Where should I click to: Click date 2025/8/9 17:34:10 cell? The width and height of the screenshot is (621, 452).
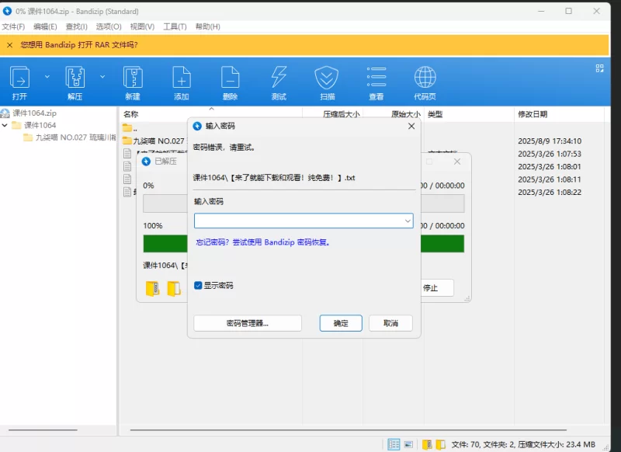(550, 141)
